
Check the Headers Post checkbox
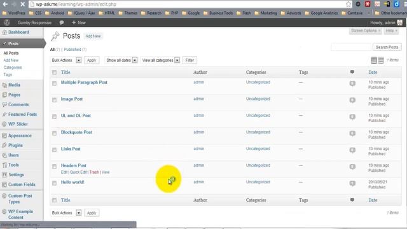54,167
